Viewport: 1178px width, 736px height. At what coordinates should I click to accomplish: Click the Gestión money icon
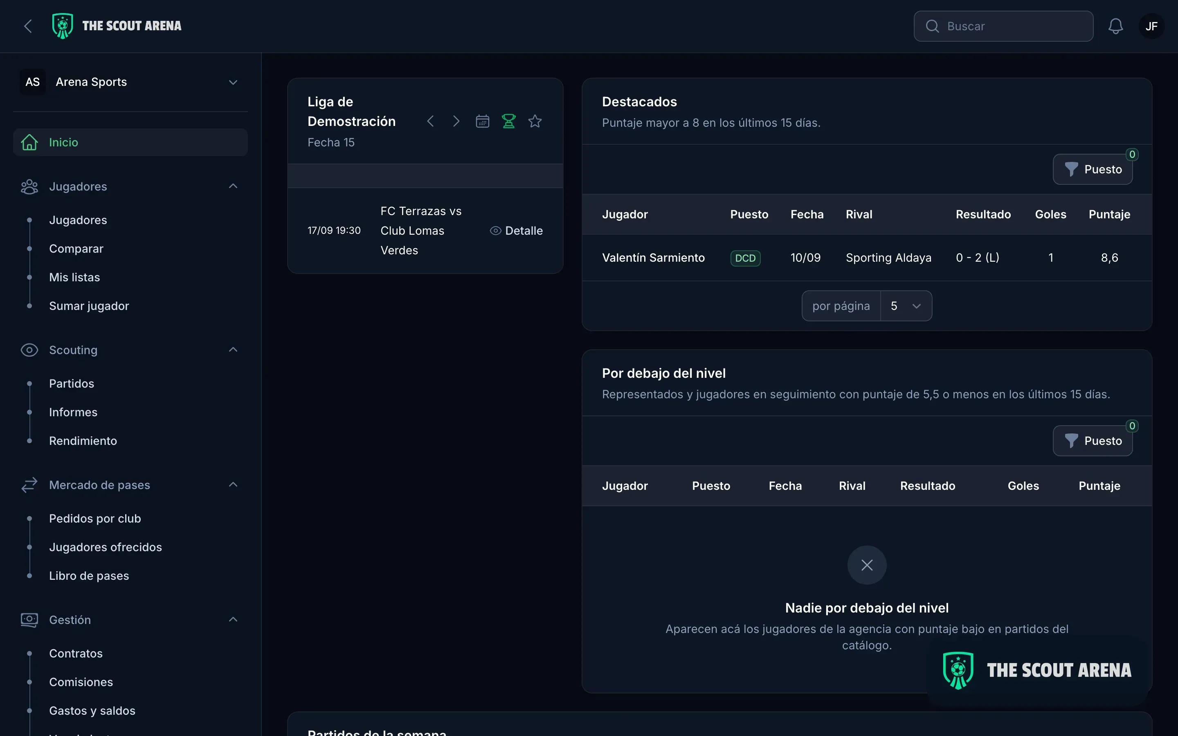(29, 619)
